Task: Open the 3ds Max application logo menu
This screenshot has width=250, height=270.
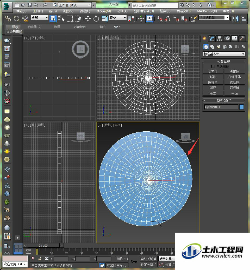Action: point(7,7)
